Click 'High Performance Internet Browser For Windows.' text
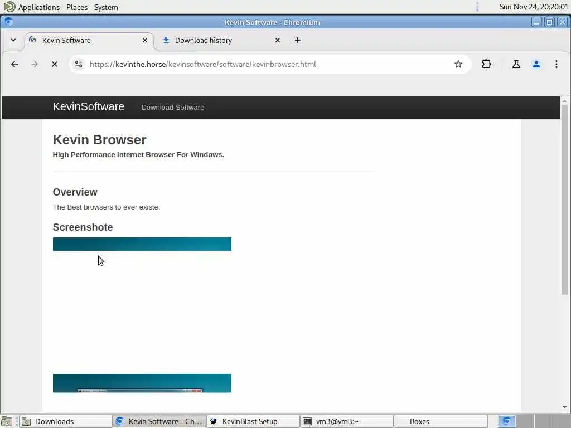Viewport: 571px width, 428px height. [x=138, y=155]
